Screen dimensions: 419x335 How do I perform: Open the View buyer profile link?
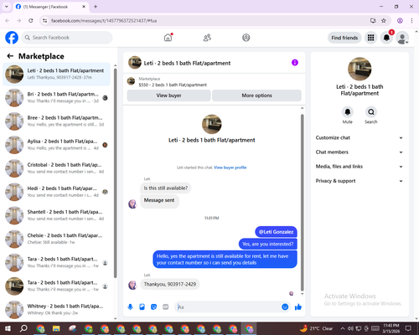point(230,167)
